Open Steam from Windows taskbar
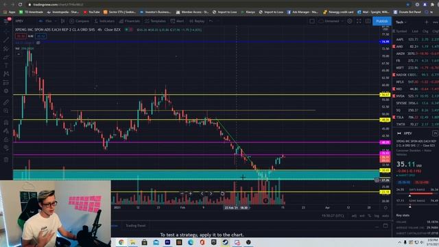This screenshot has height=247, width=439. coord(225,242)
